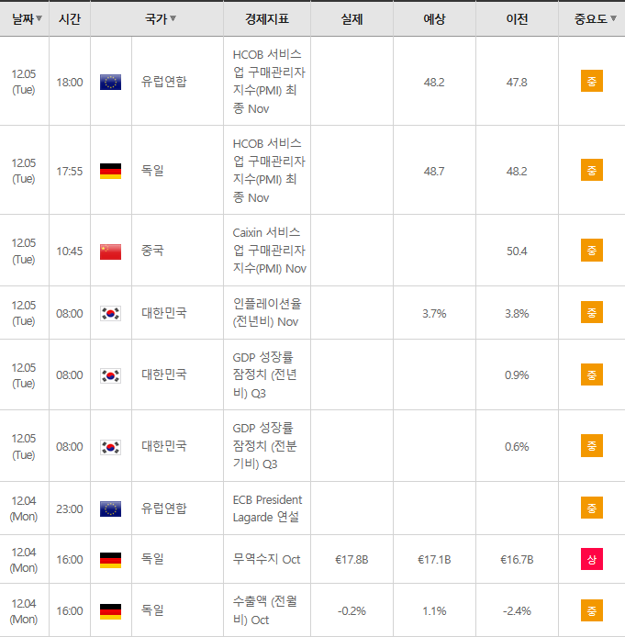The image size is (625, 637).
Task: Click the German flag in the 수출액 row
Action: pos(110,611)
